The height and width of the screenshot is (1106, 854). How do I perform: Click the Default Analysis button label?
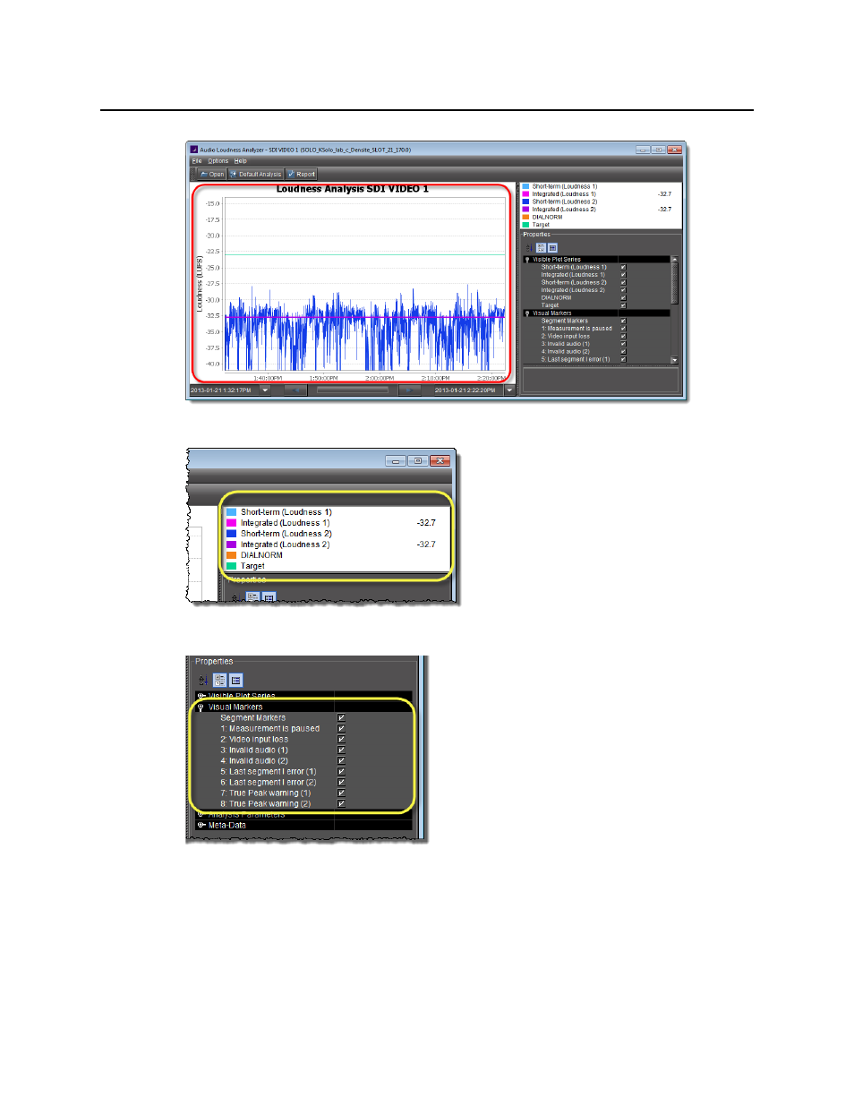coord(260,175)
